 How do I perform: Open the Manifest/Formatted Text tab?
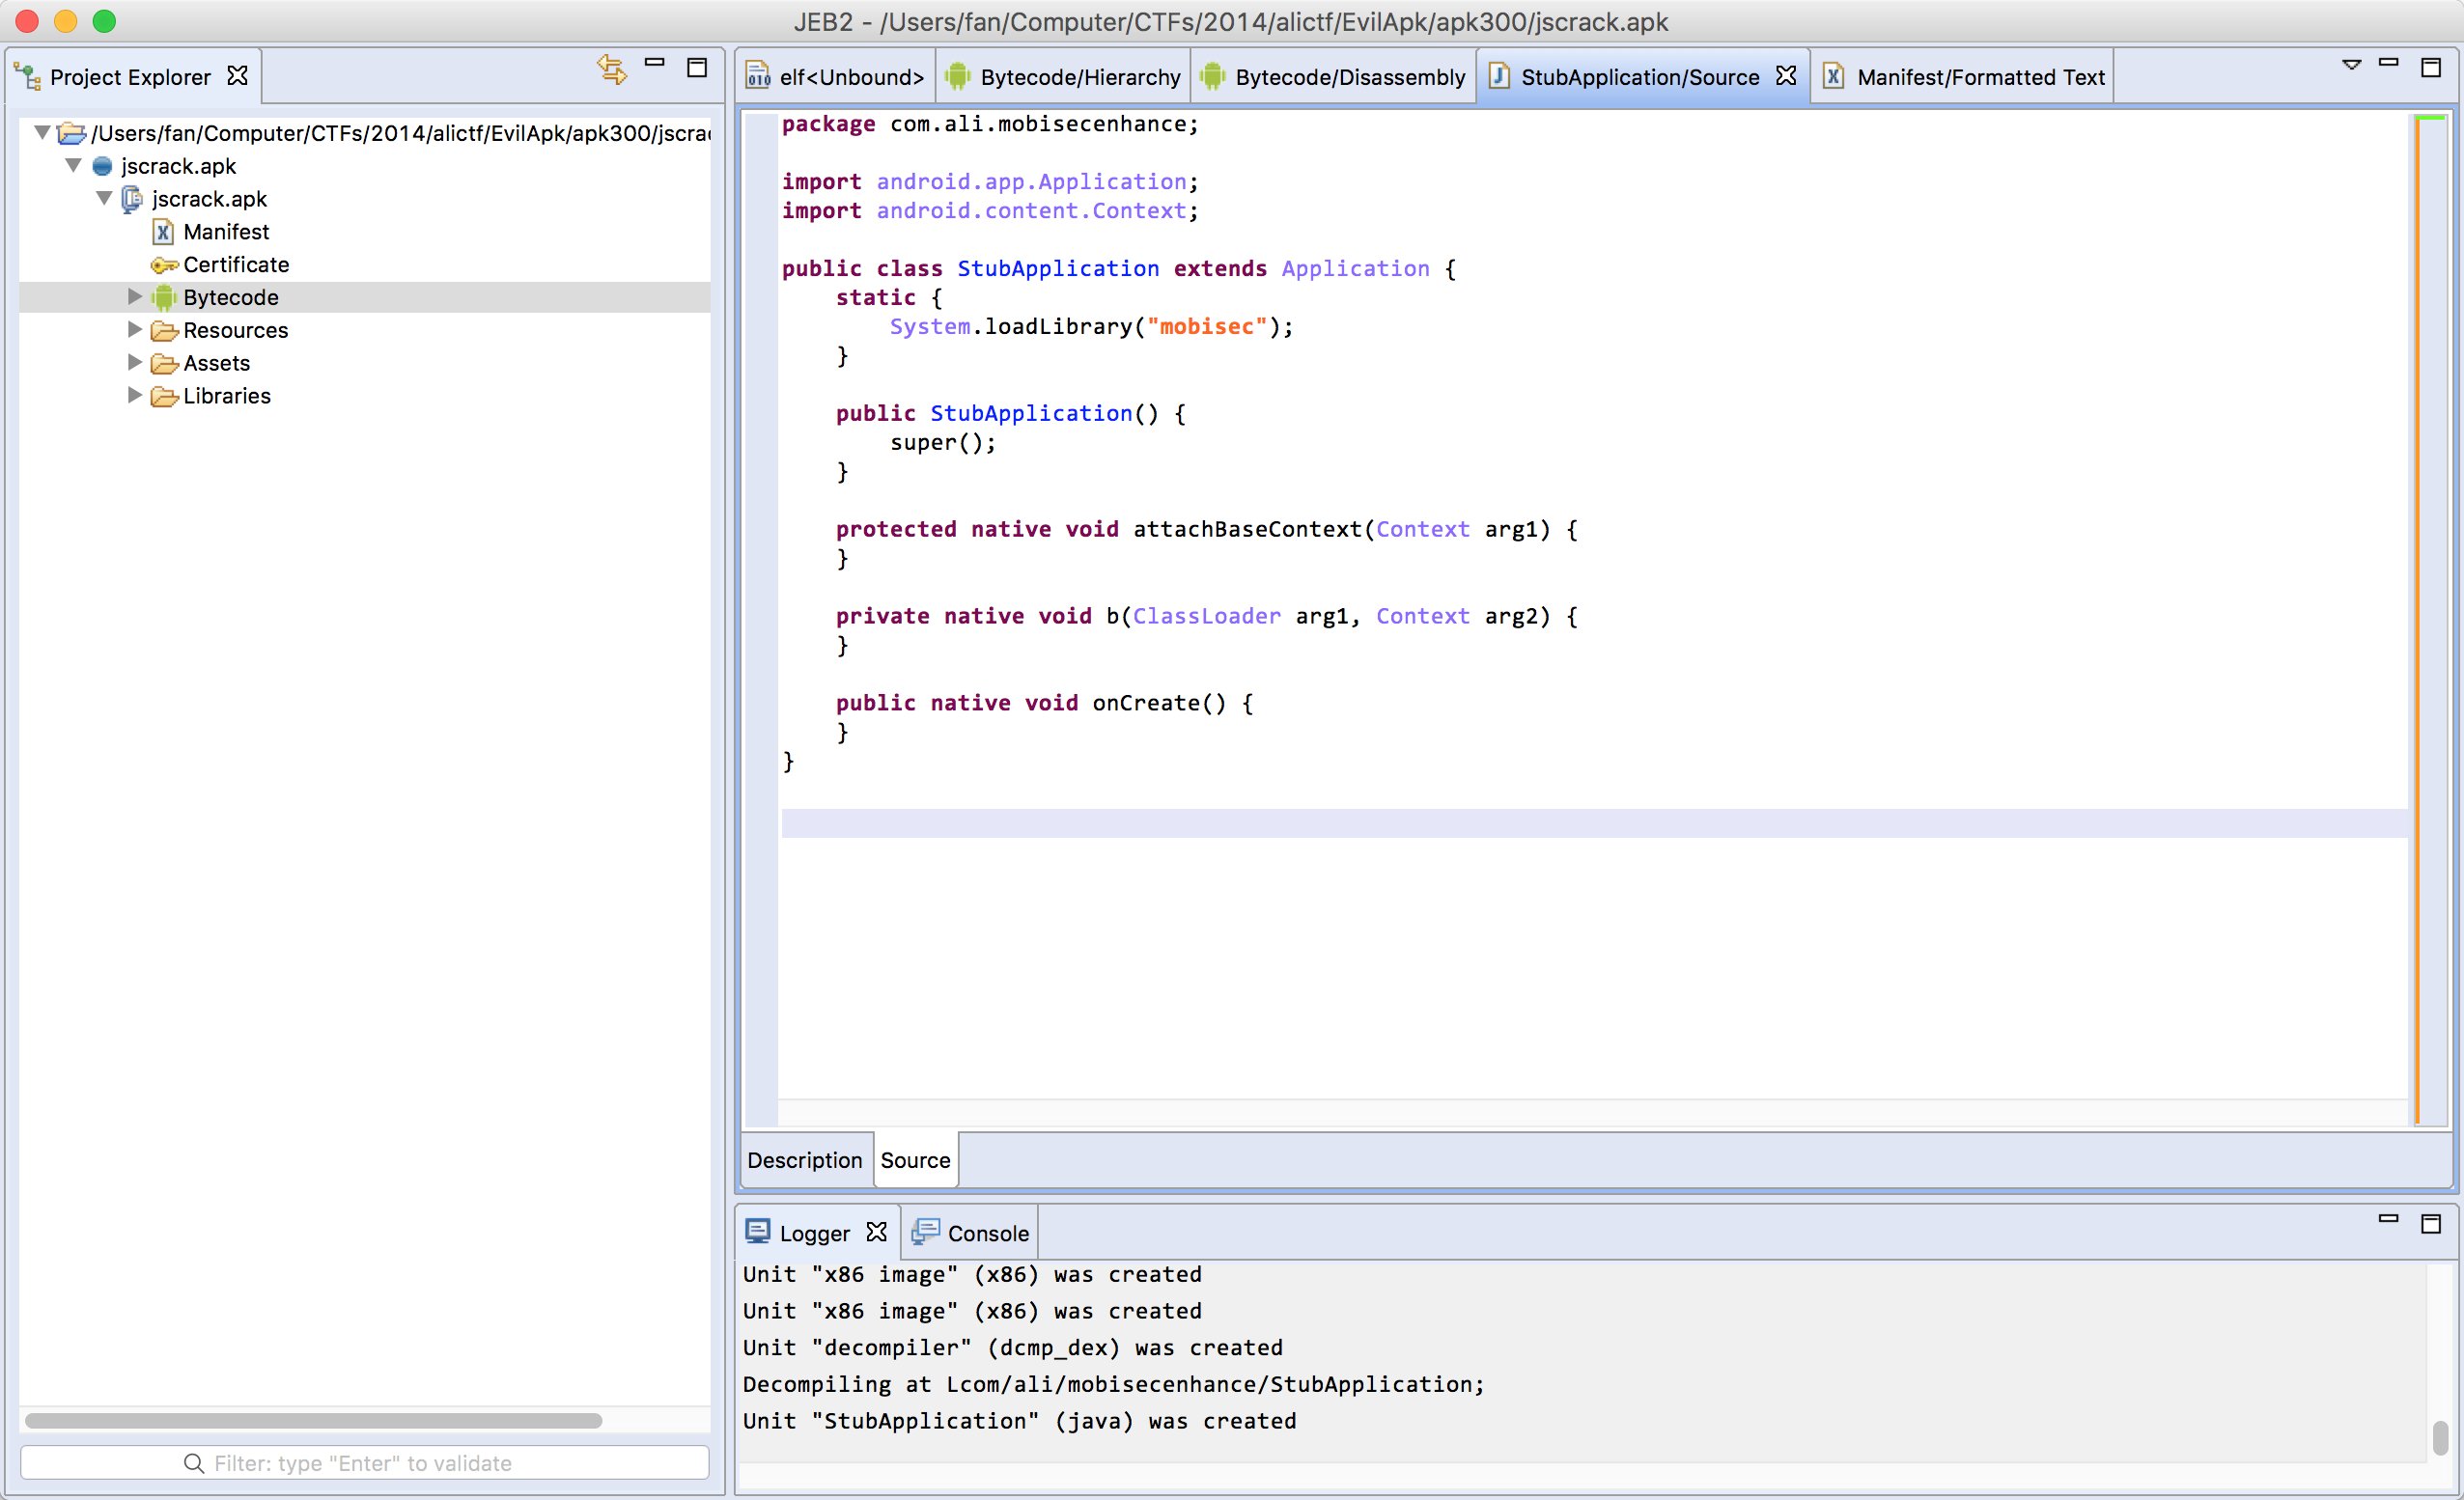[1964, 77]
